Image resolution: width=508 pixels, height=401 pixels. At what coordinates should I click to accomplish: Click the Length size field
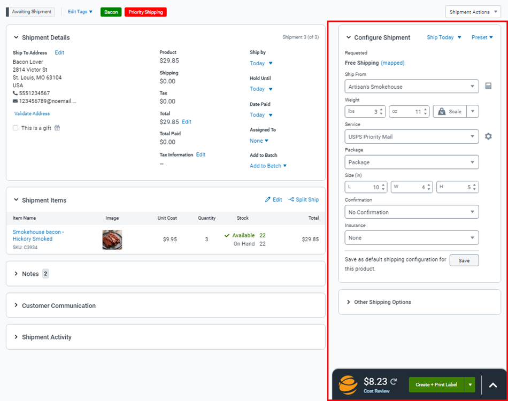tap(366, 187)
